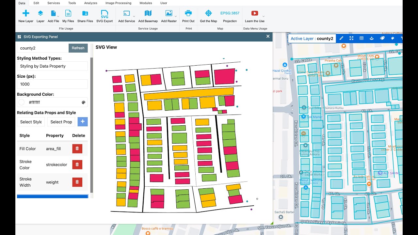Screen dimensions: 418x235
Task: Open EPSG:3857 Projection setting
Action: click(x=230, y=13)
